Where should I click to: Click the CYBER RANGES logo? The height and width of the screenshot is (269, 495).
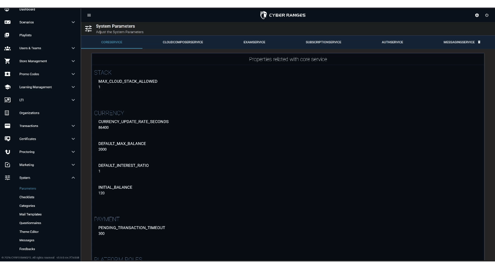point(282,15)
